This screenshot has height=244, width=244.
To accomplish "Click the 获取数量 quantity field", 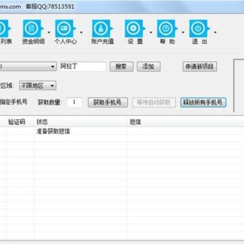I will (75, 102).
